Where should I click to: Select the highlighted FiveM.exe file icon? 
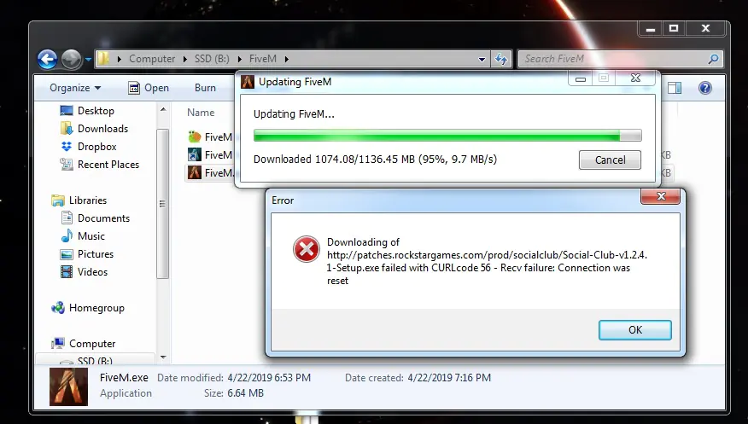195,172
